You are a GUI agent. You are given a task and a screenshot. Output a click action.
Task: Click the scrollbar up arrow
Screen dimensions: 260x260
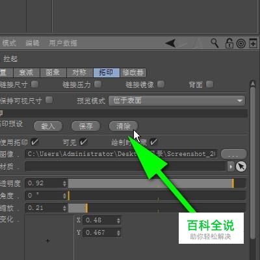tap(253, 83)
